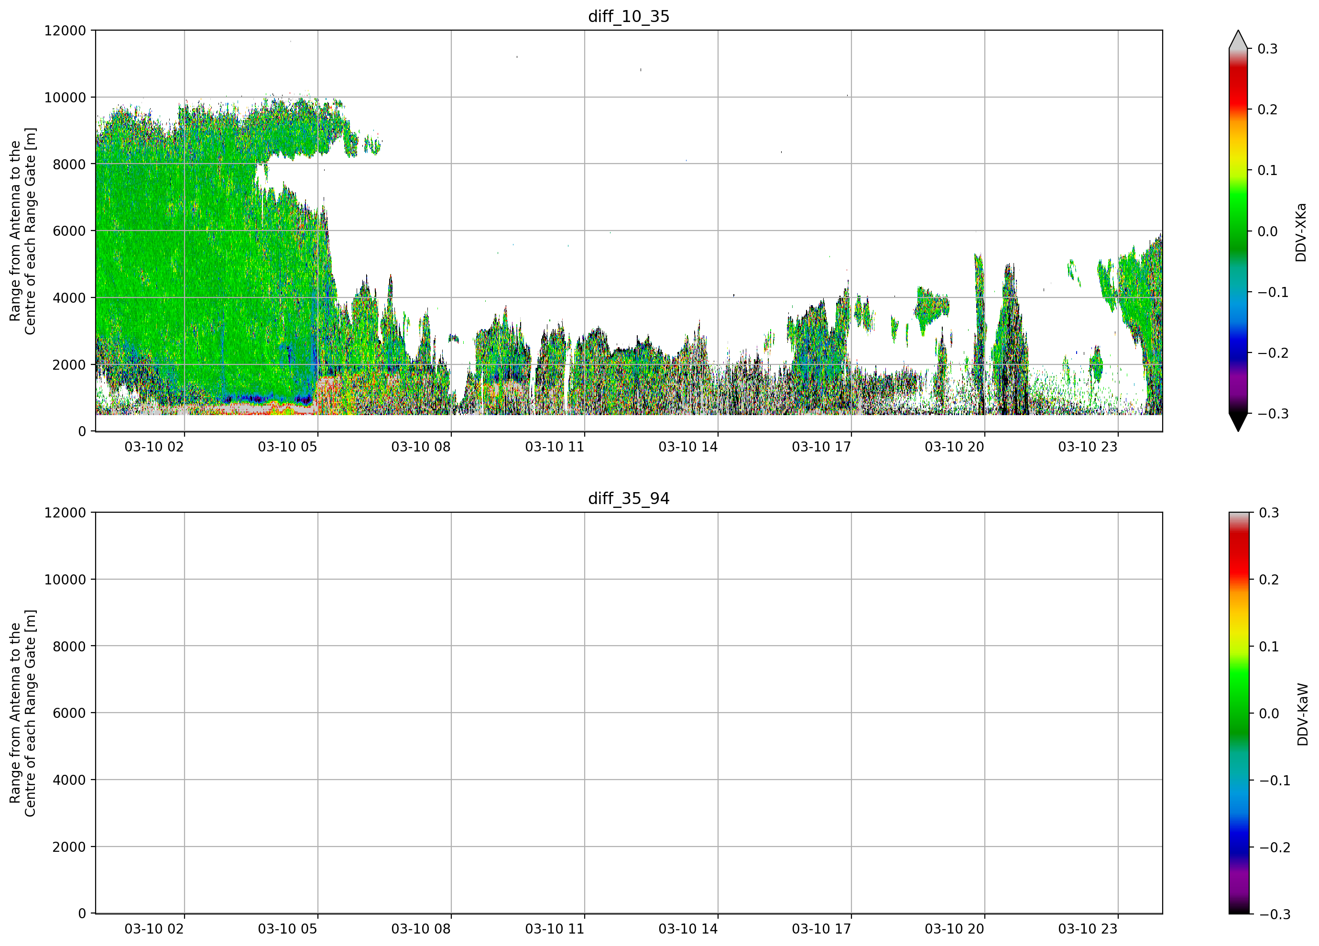Viewport: 1319px width, 946px height.
Task: Click the 03-10 23 tick under diff_35_94 plot
Action: (x=1088, y=929)
